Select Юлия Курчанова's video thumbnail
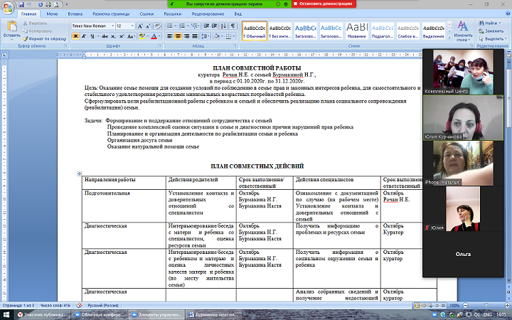 [x=463, y=117]
